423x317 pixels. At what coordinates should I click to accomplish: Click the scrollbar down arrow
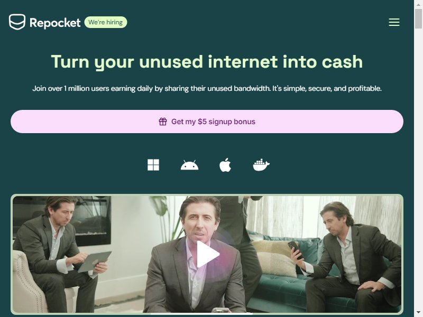[418, 313]
